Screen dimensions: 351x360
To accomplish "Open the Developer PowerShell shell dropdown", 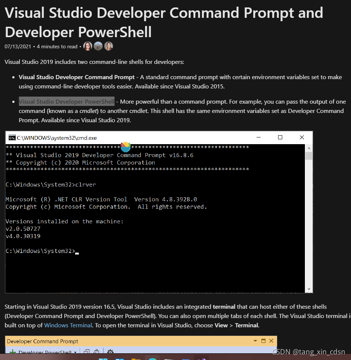I will [x=75, y=352].
